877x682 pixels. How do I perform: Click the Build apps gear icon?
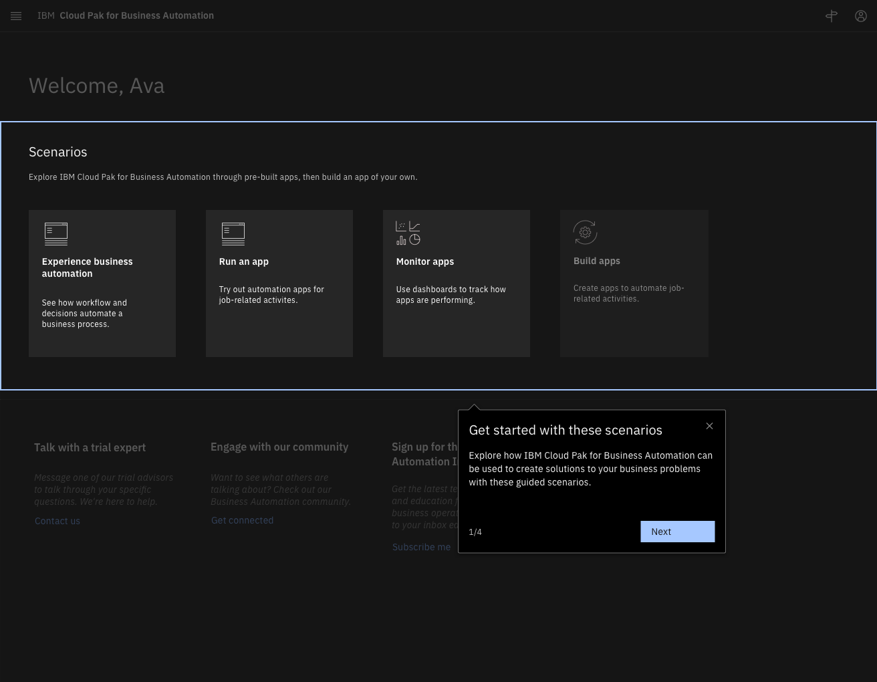click(585, 233)
